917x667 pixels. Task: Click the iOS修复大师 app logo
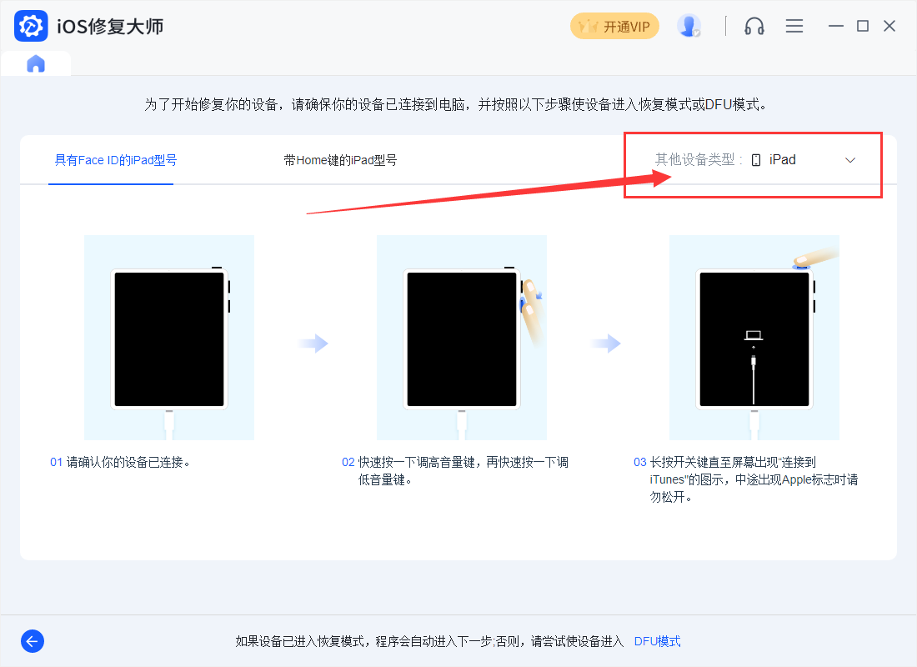(31, 26)
